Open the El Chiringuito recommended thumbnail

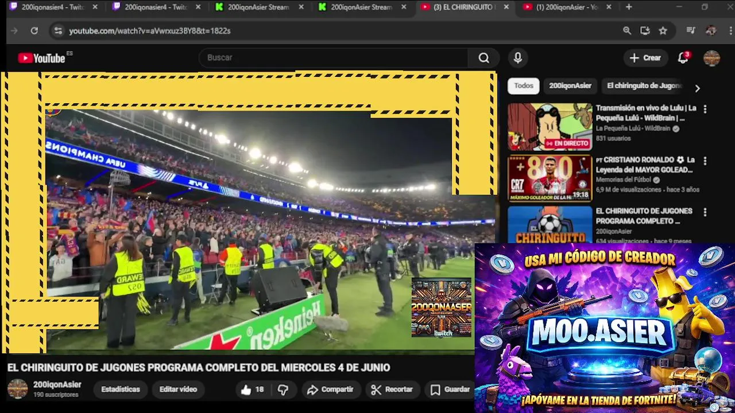click(550, 224)
